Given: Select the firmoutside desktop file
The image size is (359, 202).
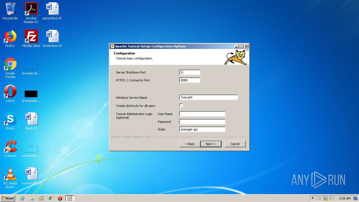Looking at the screenshot, I should [31, 96].
